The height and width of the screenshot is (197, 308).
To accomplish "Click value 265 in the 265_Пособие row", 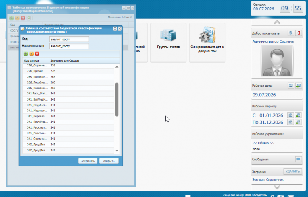I will tap(53, 77).
